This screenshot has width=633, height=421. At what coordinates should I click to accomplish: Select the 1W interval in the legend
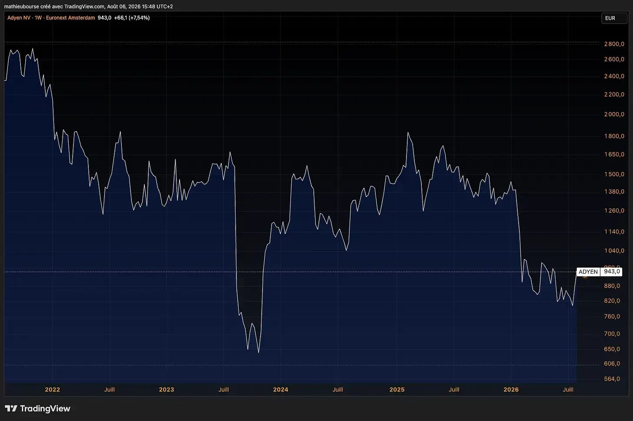(x=38, y=18)
